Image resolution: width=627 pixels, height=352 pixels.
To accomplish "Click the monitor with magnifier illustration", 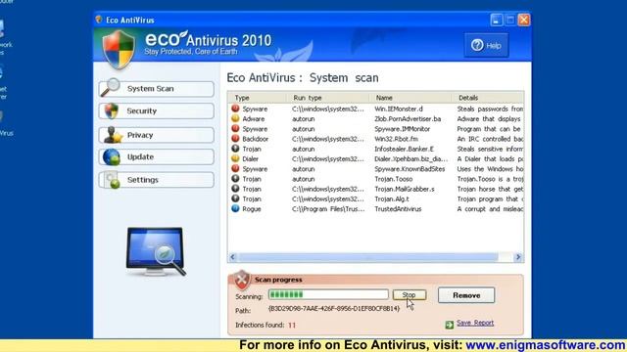I will (x=156, y=252).
